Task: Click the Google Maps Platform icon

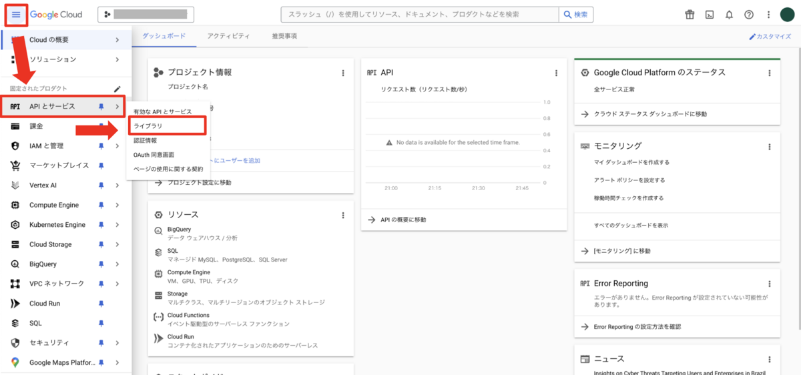Action: [15, 362]
